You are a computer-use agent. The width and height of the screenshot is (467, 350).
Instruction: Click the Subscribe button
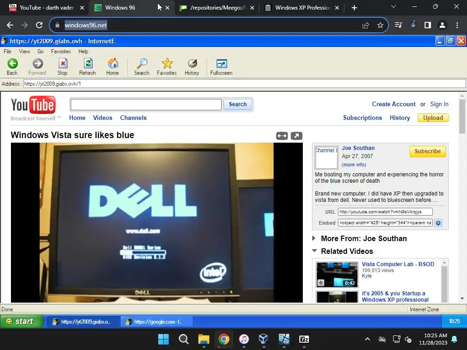tap(427, 151)
